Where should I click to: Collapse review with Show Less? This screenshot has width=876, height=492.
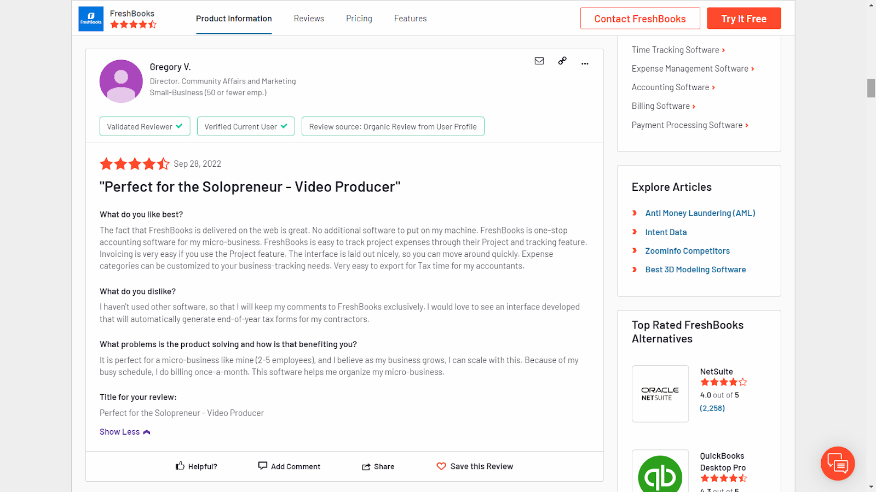(125, 432)
